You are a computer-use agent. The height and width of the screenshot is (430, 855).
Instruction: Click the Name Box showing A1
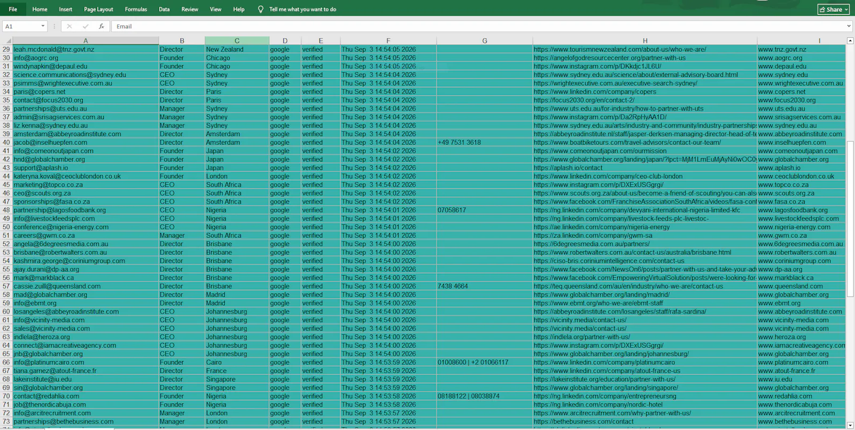pyautogui.click(x=21, y=26)
